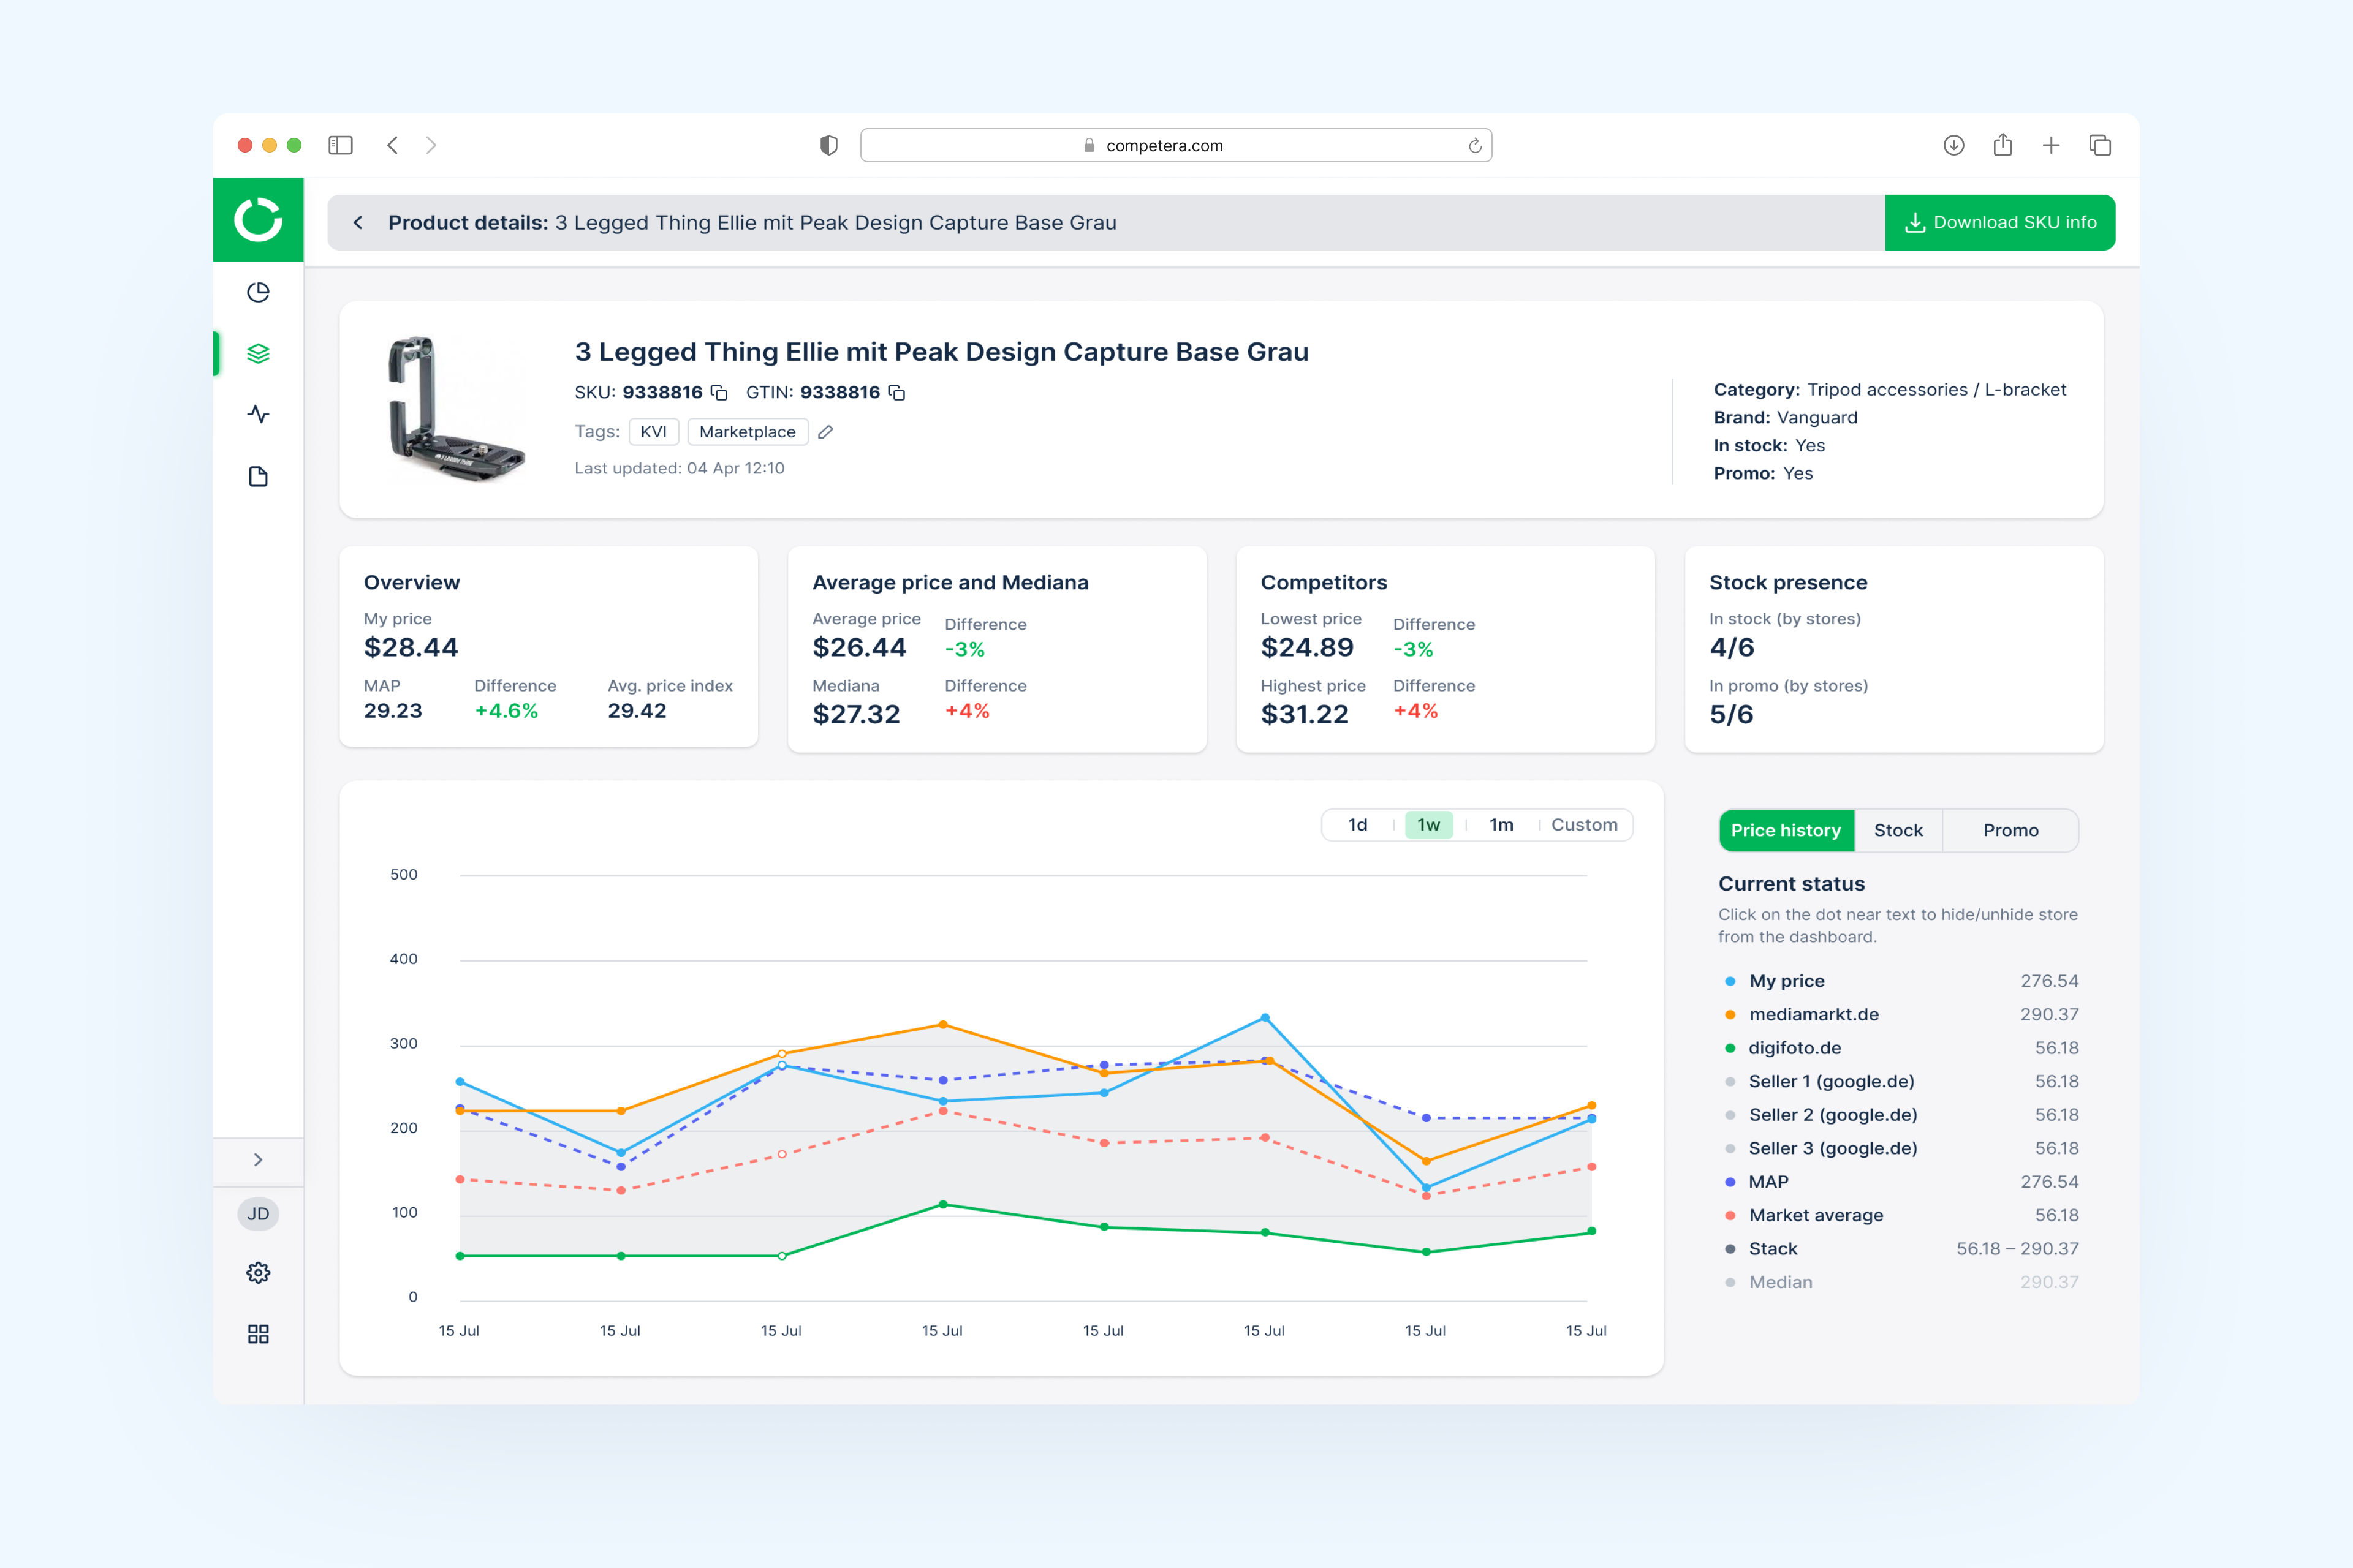Go back using the Product details chevron

coord(358,222)
